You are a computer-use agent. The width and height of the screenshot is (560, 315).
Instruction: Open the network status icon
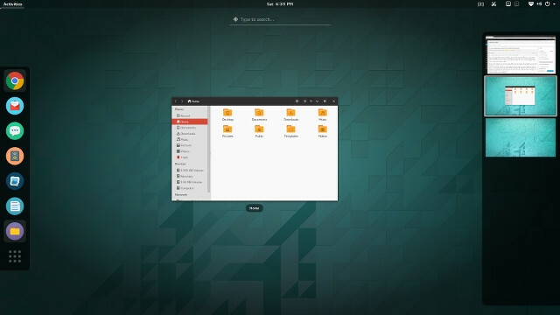[531, 3]
